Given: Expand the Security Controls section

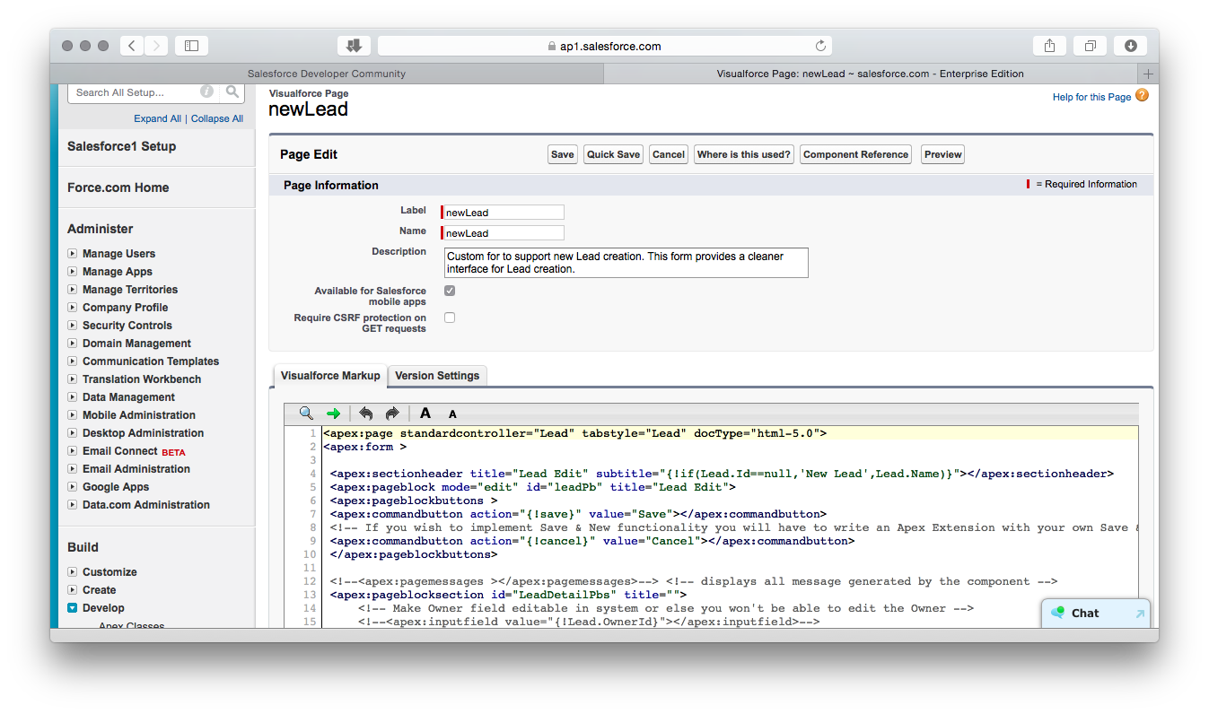Looking at the screenshot, I should tap(73, 326).
